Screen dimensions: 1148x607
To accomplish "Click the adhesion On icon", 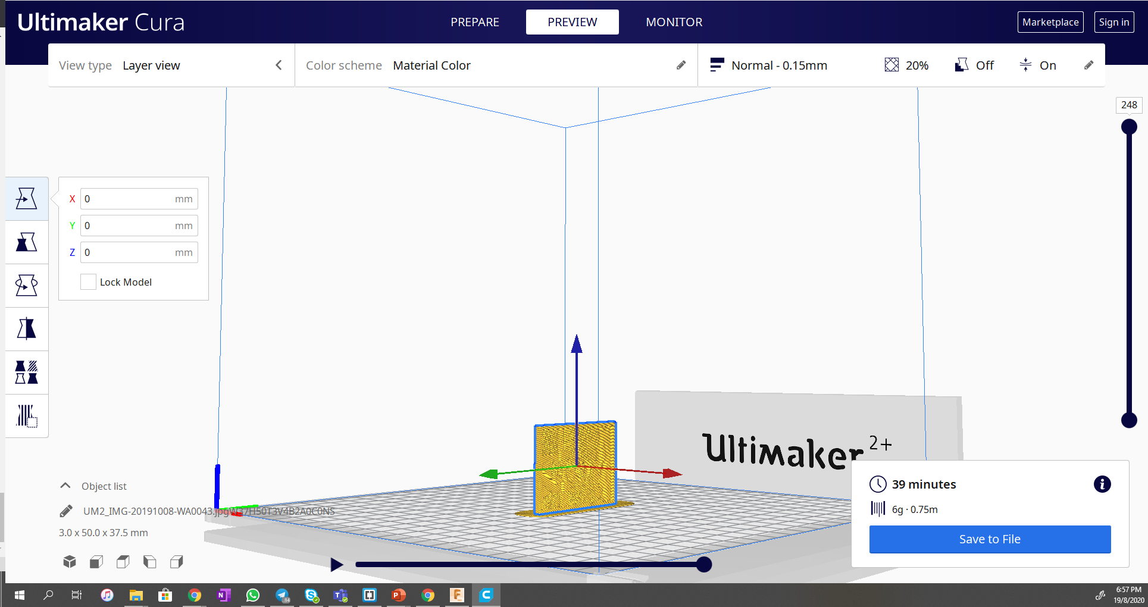I will coord(1025,65).
